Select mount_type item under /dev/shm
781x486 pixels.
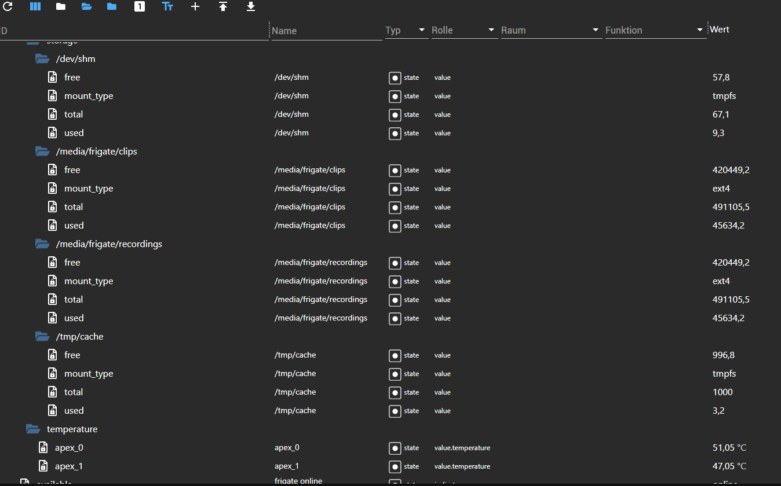coord(89,96)
